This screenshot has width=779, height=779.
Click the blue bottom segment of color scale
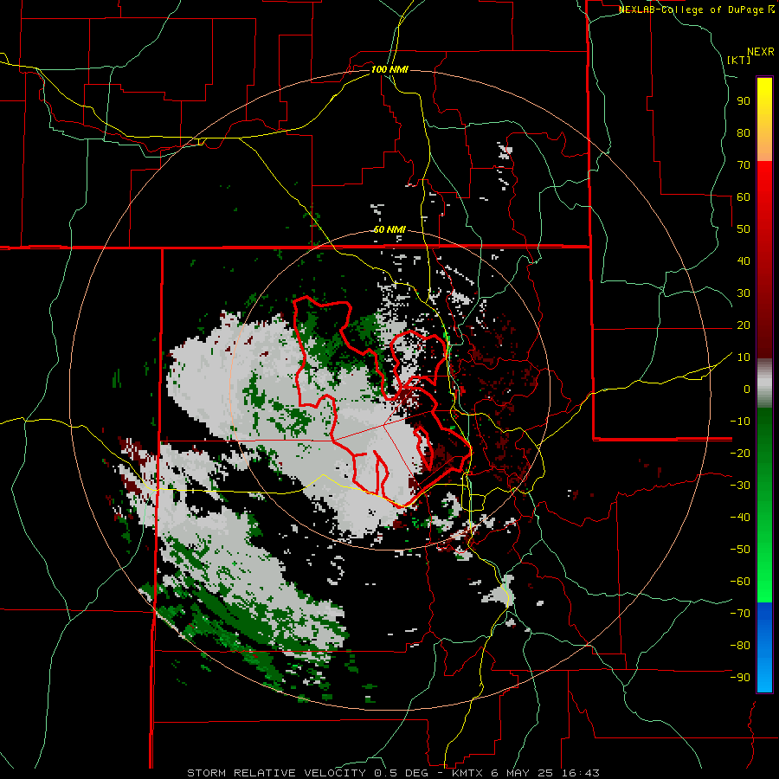pos(764,646)
